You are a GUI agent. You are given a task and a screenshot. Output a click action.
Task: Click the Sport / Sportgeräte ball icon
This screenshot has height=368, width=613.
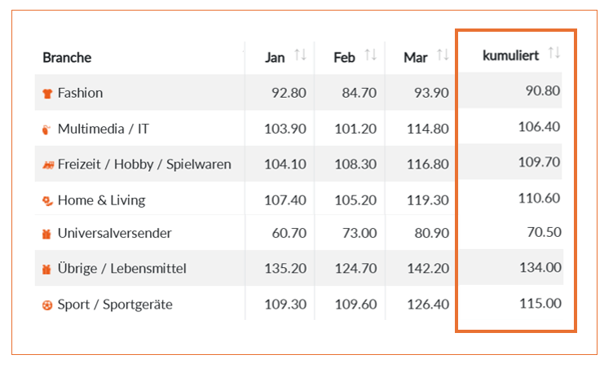point(47,305)
